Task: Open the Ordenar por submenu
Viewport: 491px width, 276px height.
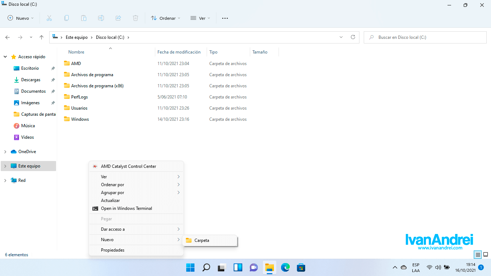Action: [136, 185]
